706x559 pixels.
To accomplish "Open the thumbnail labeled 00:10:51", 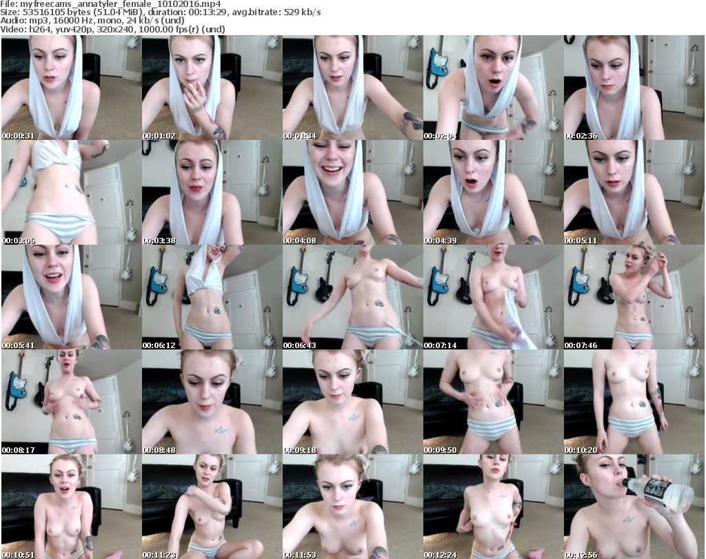I will coord(71,507).
